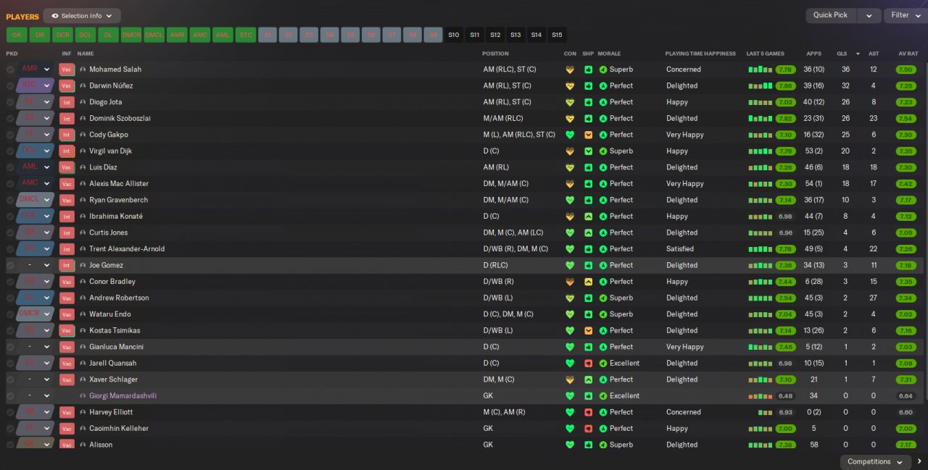Click Joe Gomez's Int info badge

click(67, 265)
